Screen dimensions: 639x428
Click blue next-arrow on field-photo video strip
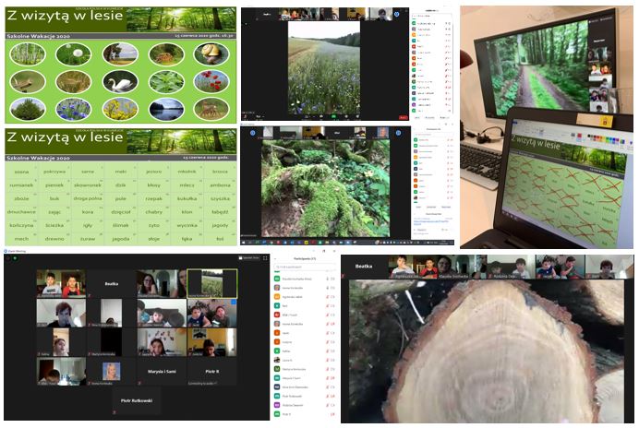pos(398,15)
